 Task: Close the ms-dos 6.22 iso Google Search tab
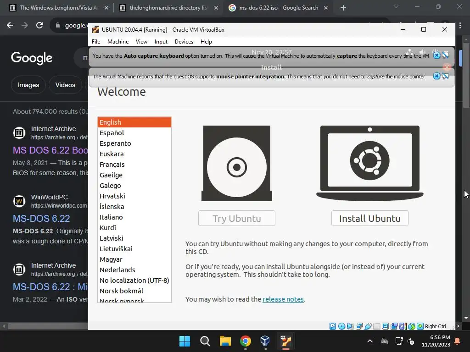pos(326,8)
